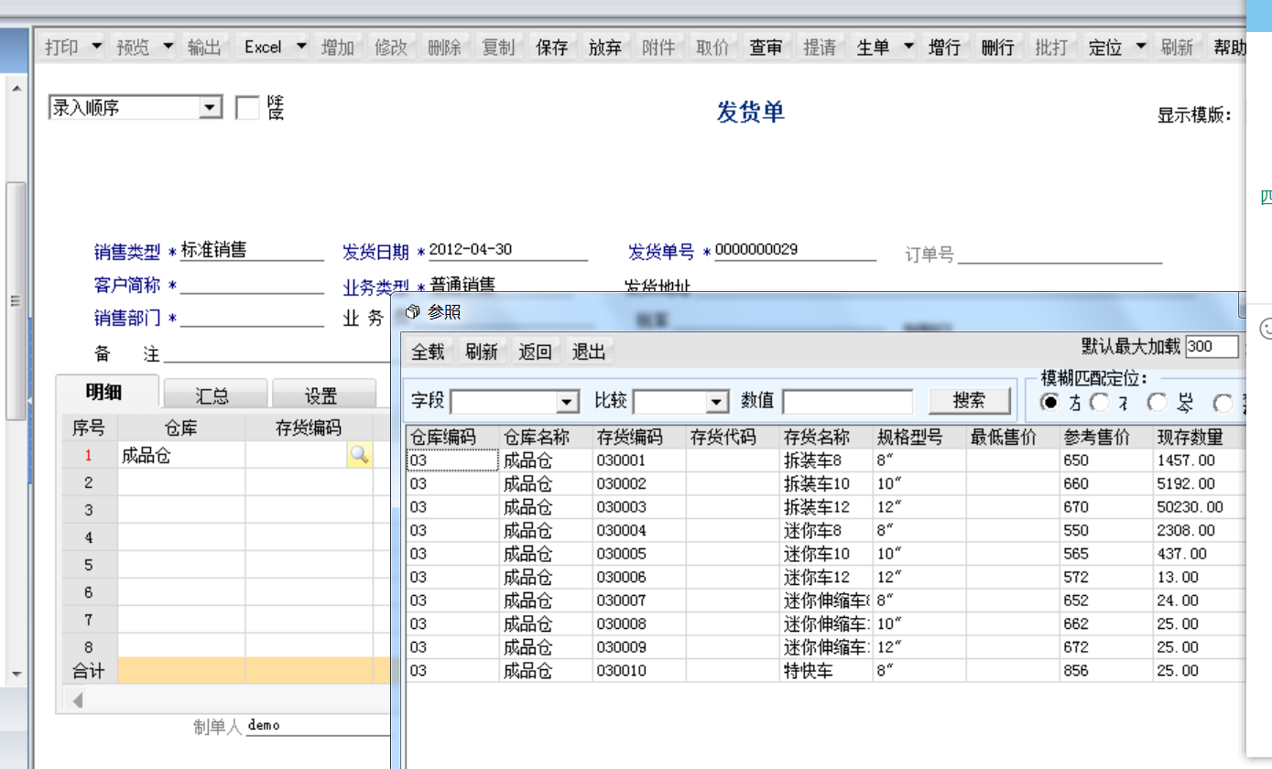Click the 搜索 button

[x=970, y=401]
